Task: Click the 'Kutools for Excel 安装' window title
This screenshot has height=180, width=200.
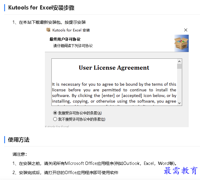Action: (71, 30)
